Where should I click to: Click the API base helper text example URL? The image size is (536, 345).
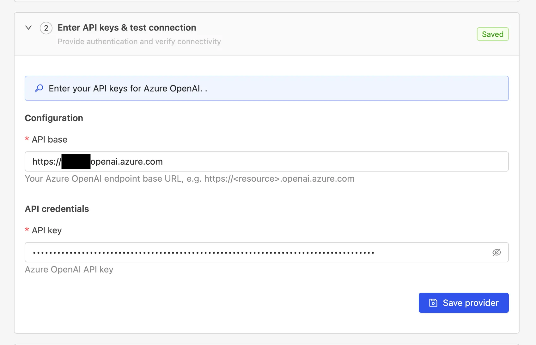(279, 179)
